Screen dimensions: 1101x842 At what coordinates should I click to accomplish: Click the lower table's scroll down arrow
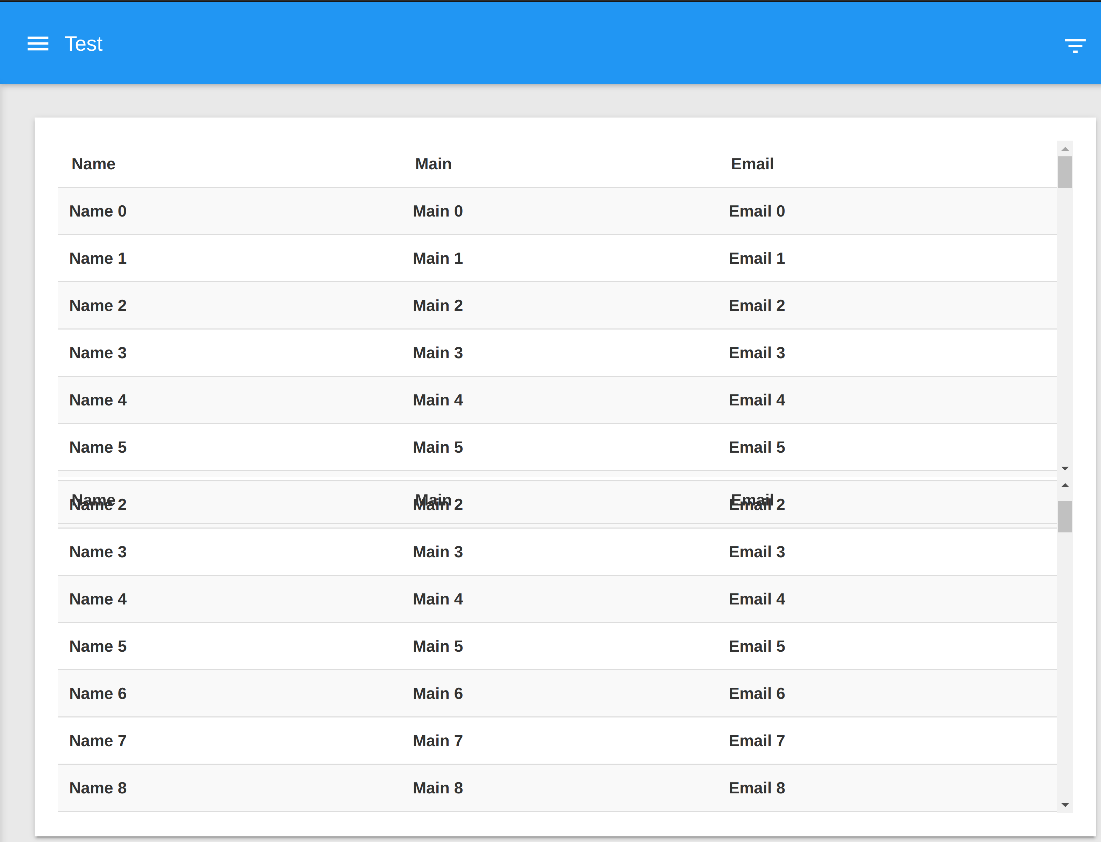click(x=1065, y=805)
